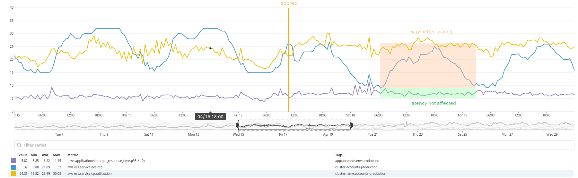Click the search icon in Filter series
578x178 pixels.
(19, 145)
